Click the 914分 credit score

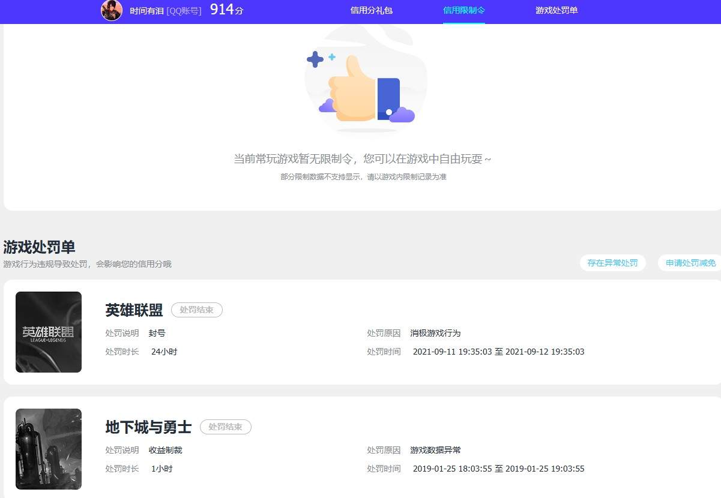pyautogui.click(x=226, y=10)
